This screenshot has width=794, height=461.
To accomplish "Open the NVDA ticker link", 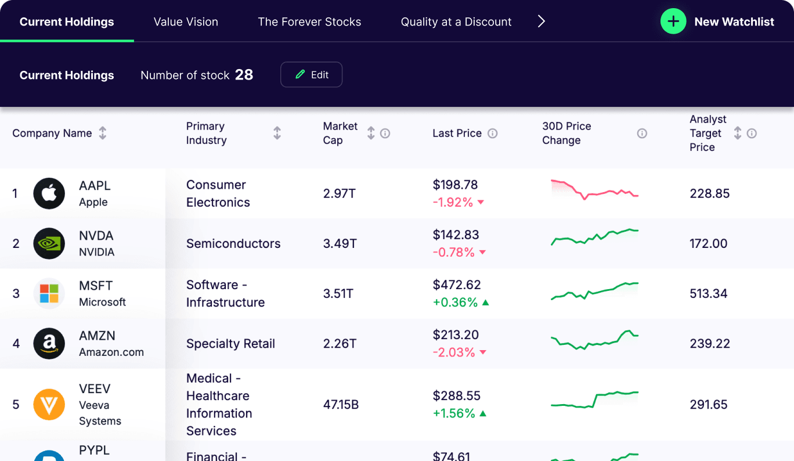I will [96, 236].
